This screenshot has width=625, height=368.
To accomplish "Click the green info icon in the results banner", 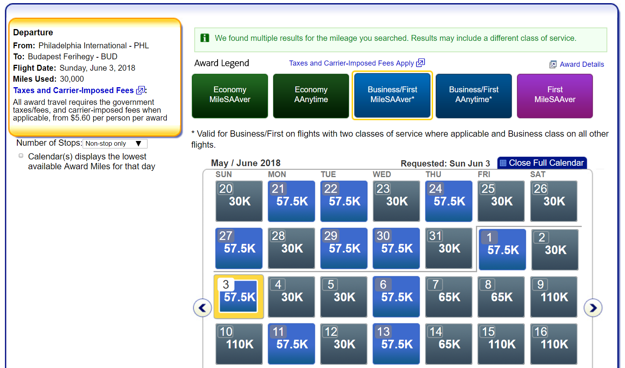I will 205,38.
